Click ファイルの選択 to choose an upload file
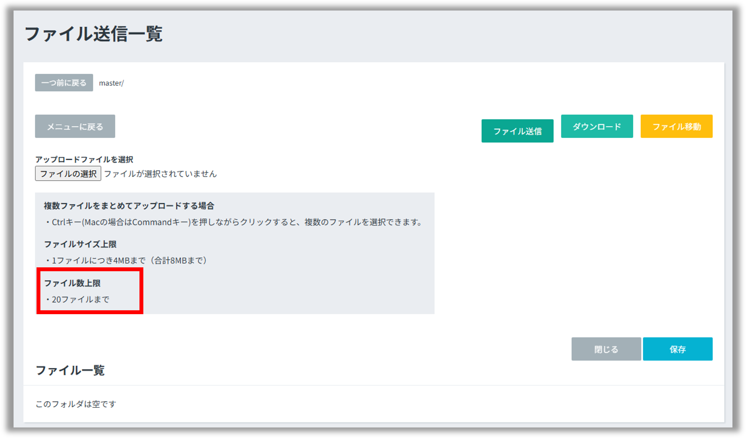 click(68, 174)
